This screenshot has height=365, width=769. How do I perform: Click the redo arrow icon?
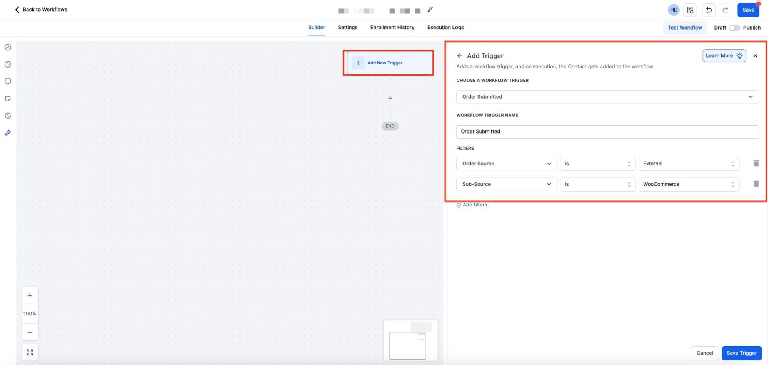725,10
